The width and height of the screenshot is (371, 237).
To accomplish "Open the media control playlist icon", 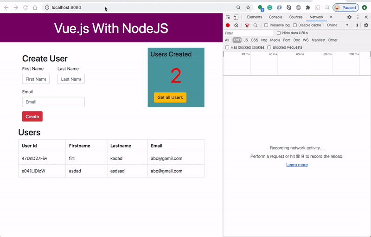I will pyautogui.click(x=327, y=7).
